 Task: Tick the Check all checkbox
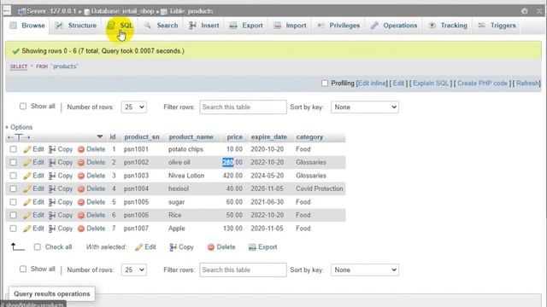tap(38, 247)
